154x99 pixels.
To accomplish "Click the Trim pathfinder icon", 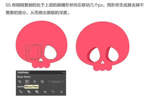I will point(29,92).
